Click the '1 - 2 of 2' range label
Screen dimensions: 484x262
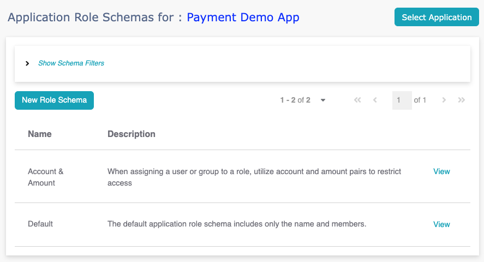click(x=295, y=100)
